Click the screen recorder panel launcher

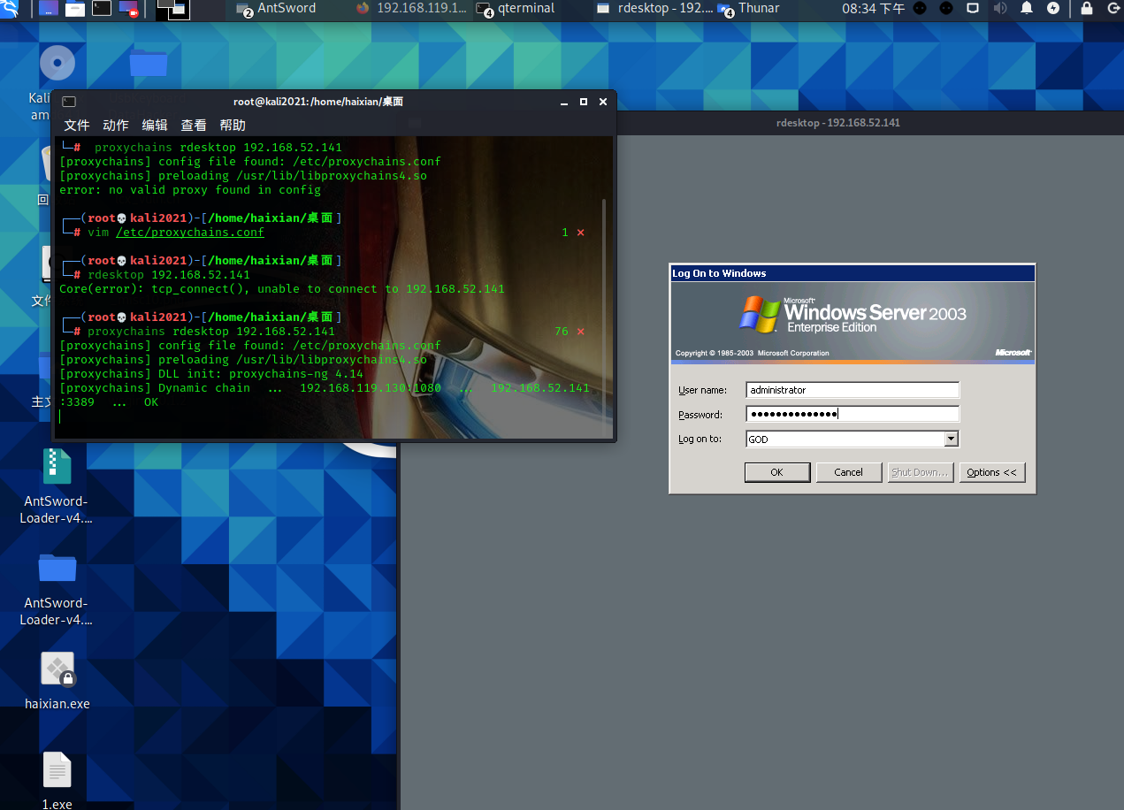[x=130, y=9]
